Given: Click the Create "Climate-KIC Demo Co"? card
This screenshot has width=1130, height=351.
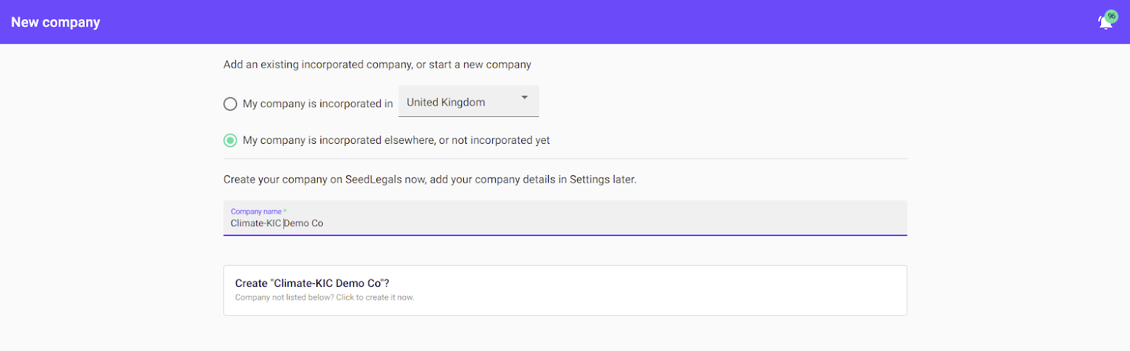Looking at the screenshot, I should (x=565, y=290).
